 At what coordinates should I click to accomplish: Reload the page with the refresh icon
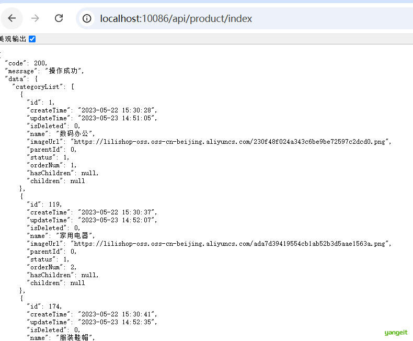[x=59, y=18]
